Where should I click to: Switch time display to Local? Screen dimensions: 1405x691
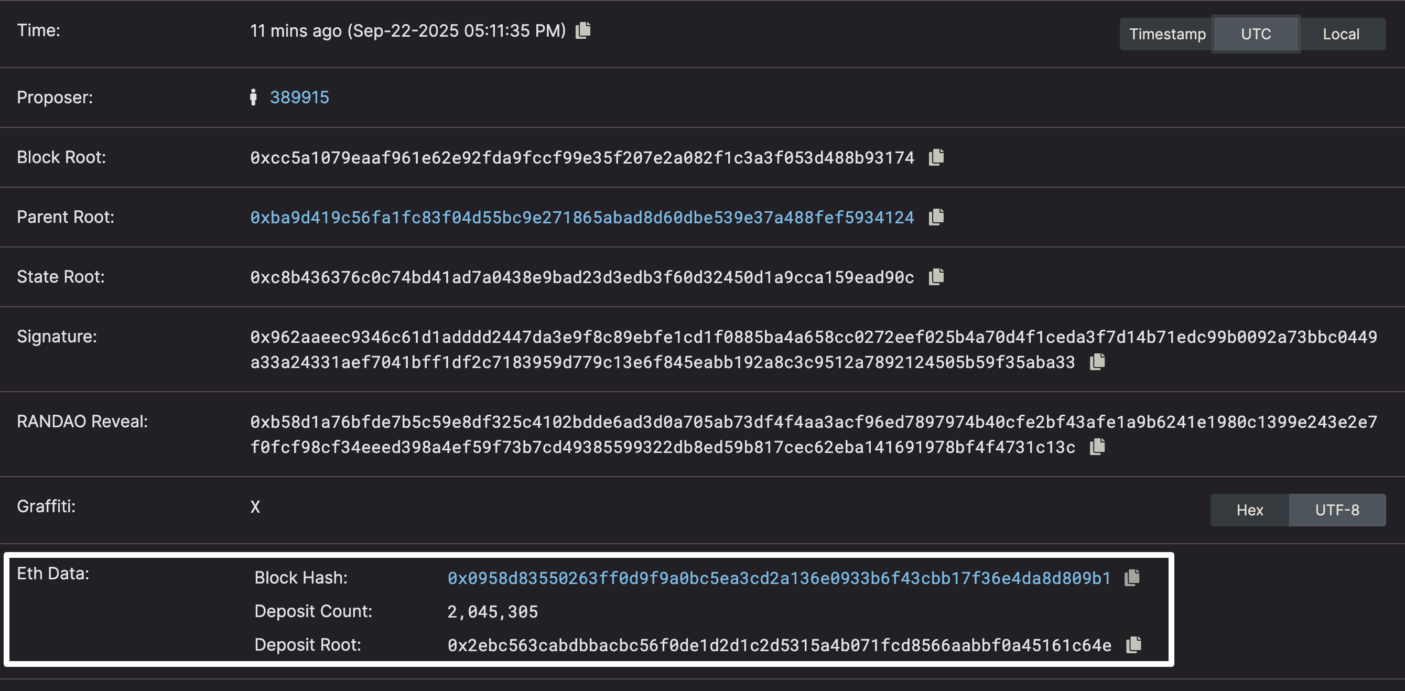click(x=1341, y=34)
